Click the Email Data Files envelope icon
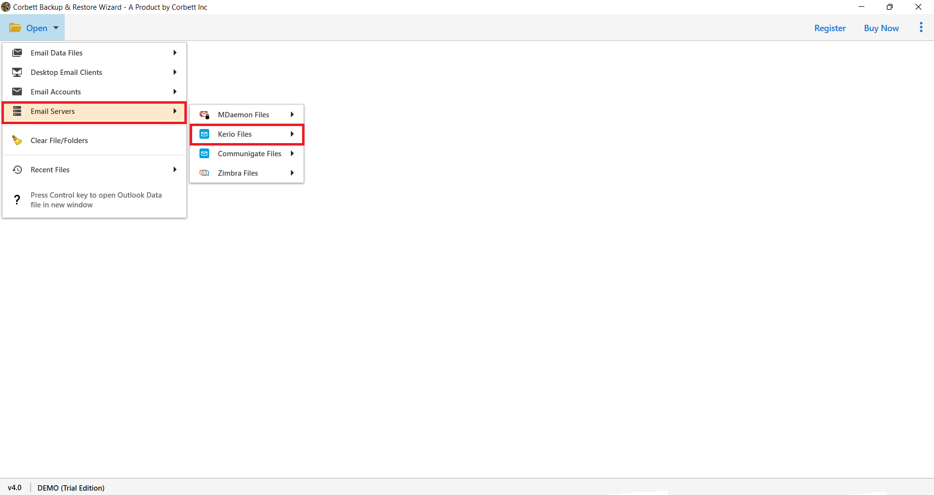 pos(17,53)
